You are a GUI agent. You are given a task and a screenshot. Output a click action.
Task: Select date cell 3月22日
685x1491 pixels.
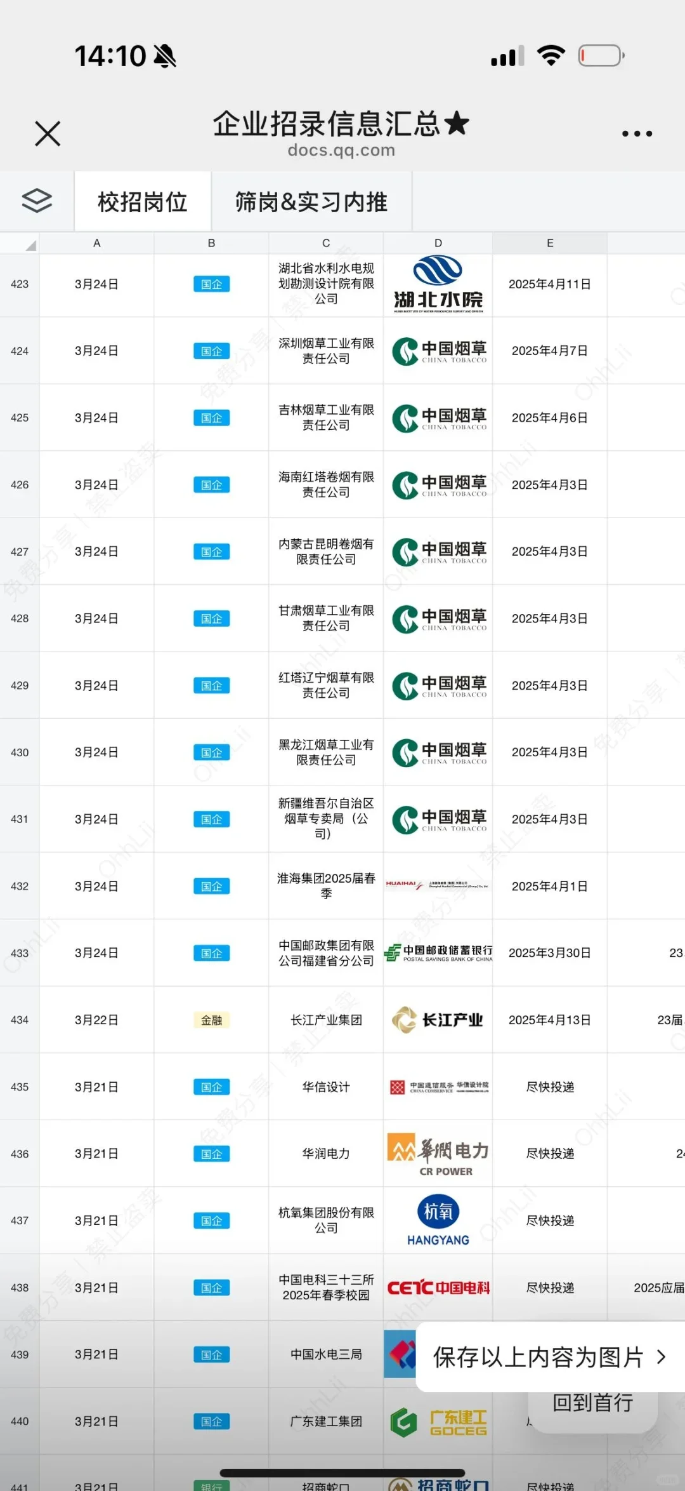[x=97, y=1020]
